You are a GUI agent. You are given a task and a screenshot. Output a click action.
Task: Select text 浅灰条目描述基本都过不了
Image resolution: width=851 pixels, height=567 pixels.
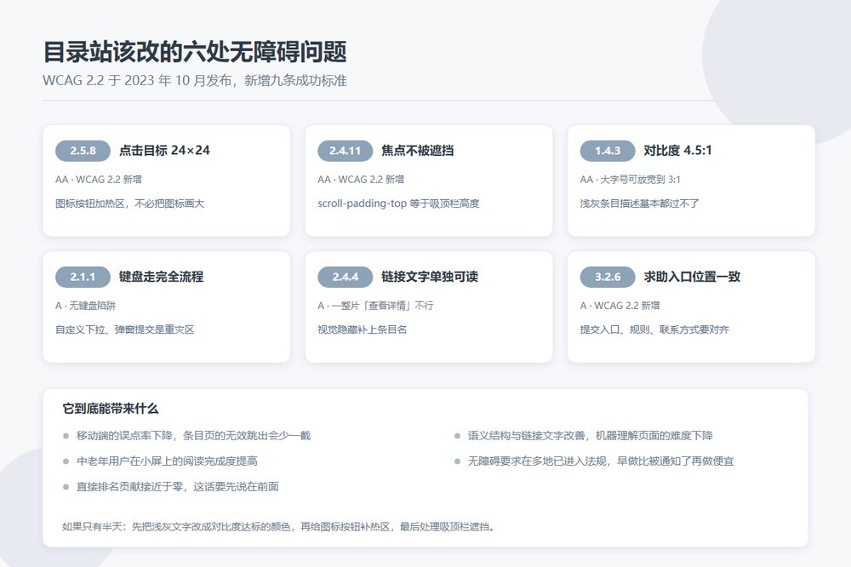(639, 203)
